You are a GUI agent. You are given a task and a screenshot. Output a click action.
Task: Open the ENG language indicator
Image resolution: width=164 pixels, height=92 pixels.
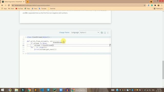153,90
